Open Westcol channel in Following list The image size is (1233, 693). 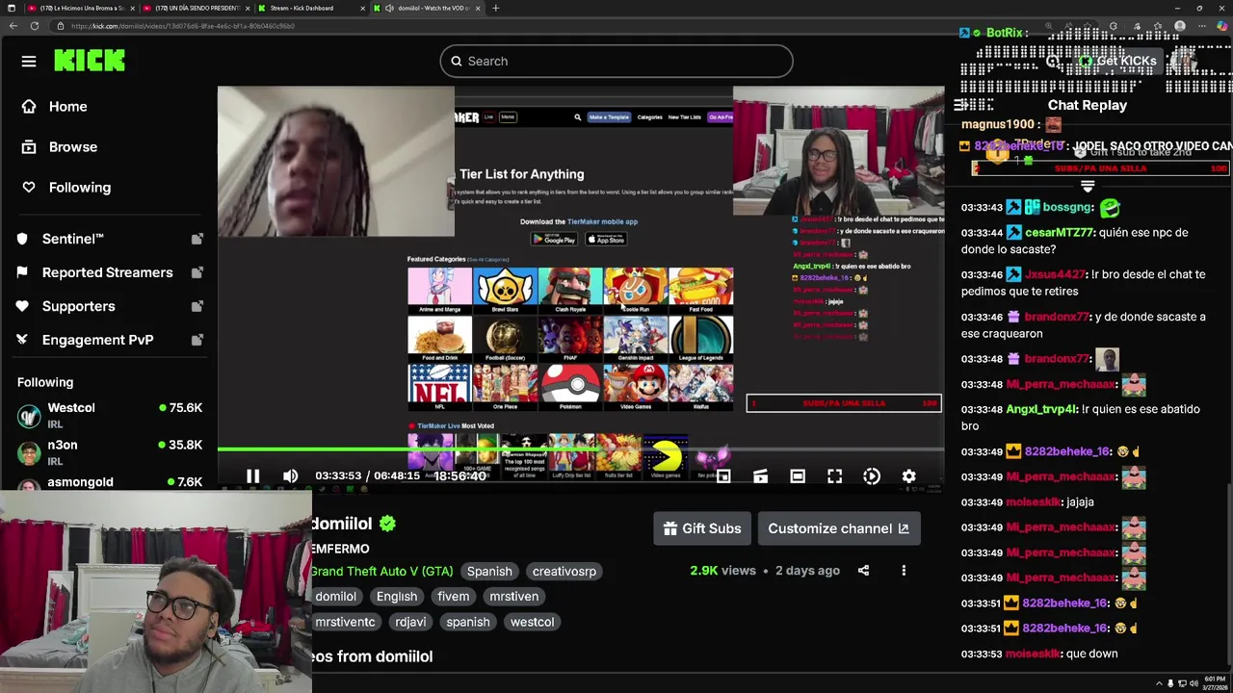(109, 415)
